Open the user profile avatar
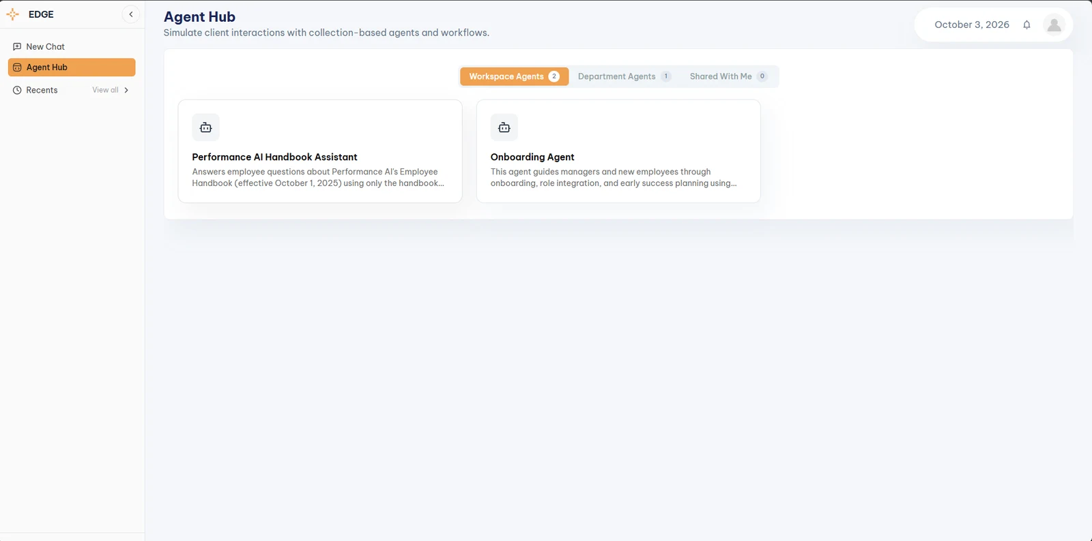 coord(1054,25)
